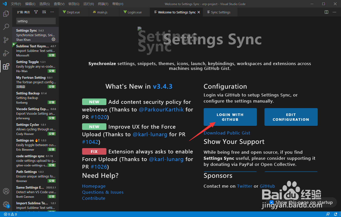
Task: Select the Extensions view icon
Action: (x=6, y=66)
